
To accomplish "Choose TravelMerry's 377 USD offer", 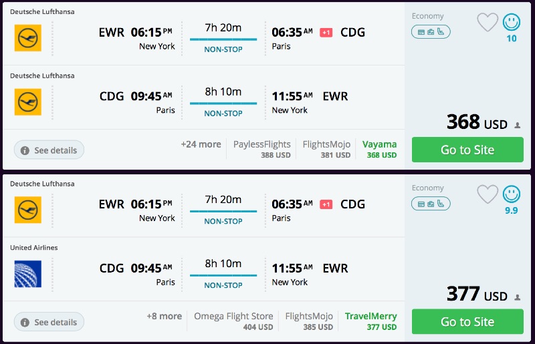I will (370, 321).
